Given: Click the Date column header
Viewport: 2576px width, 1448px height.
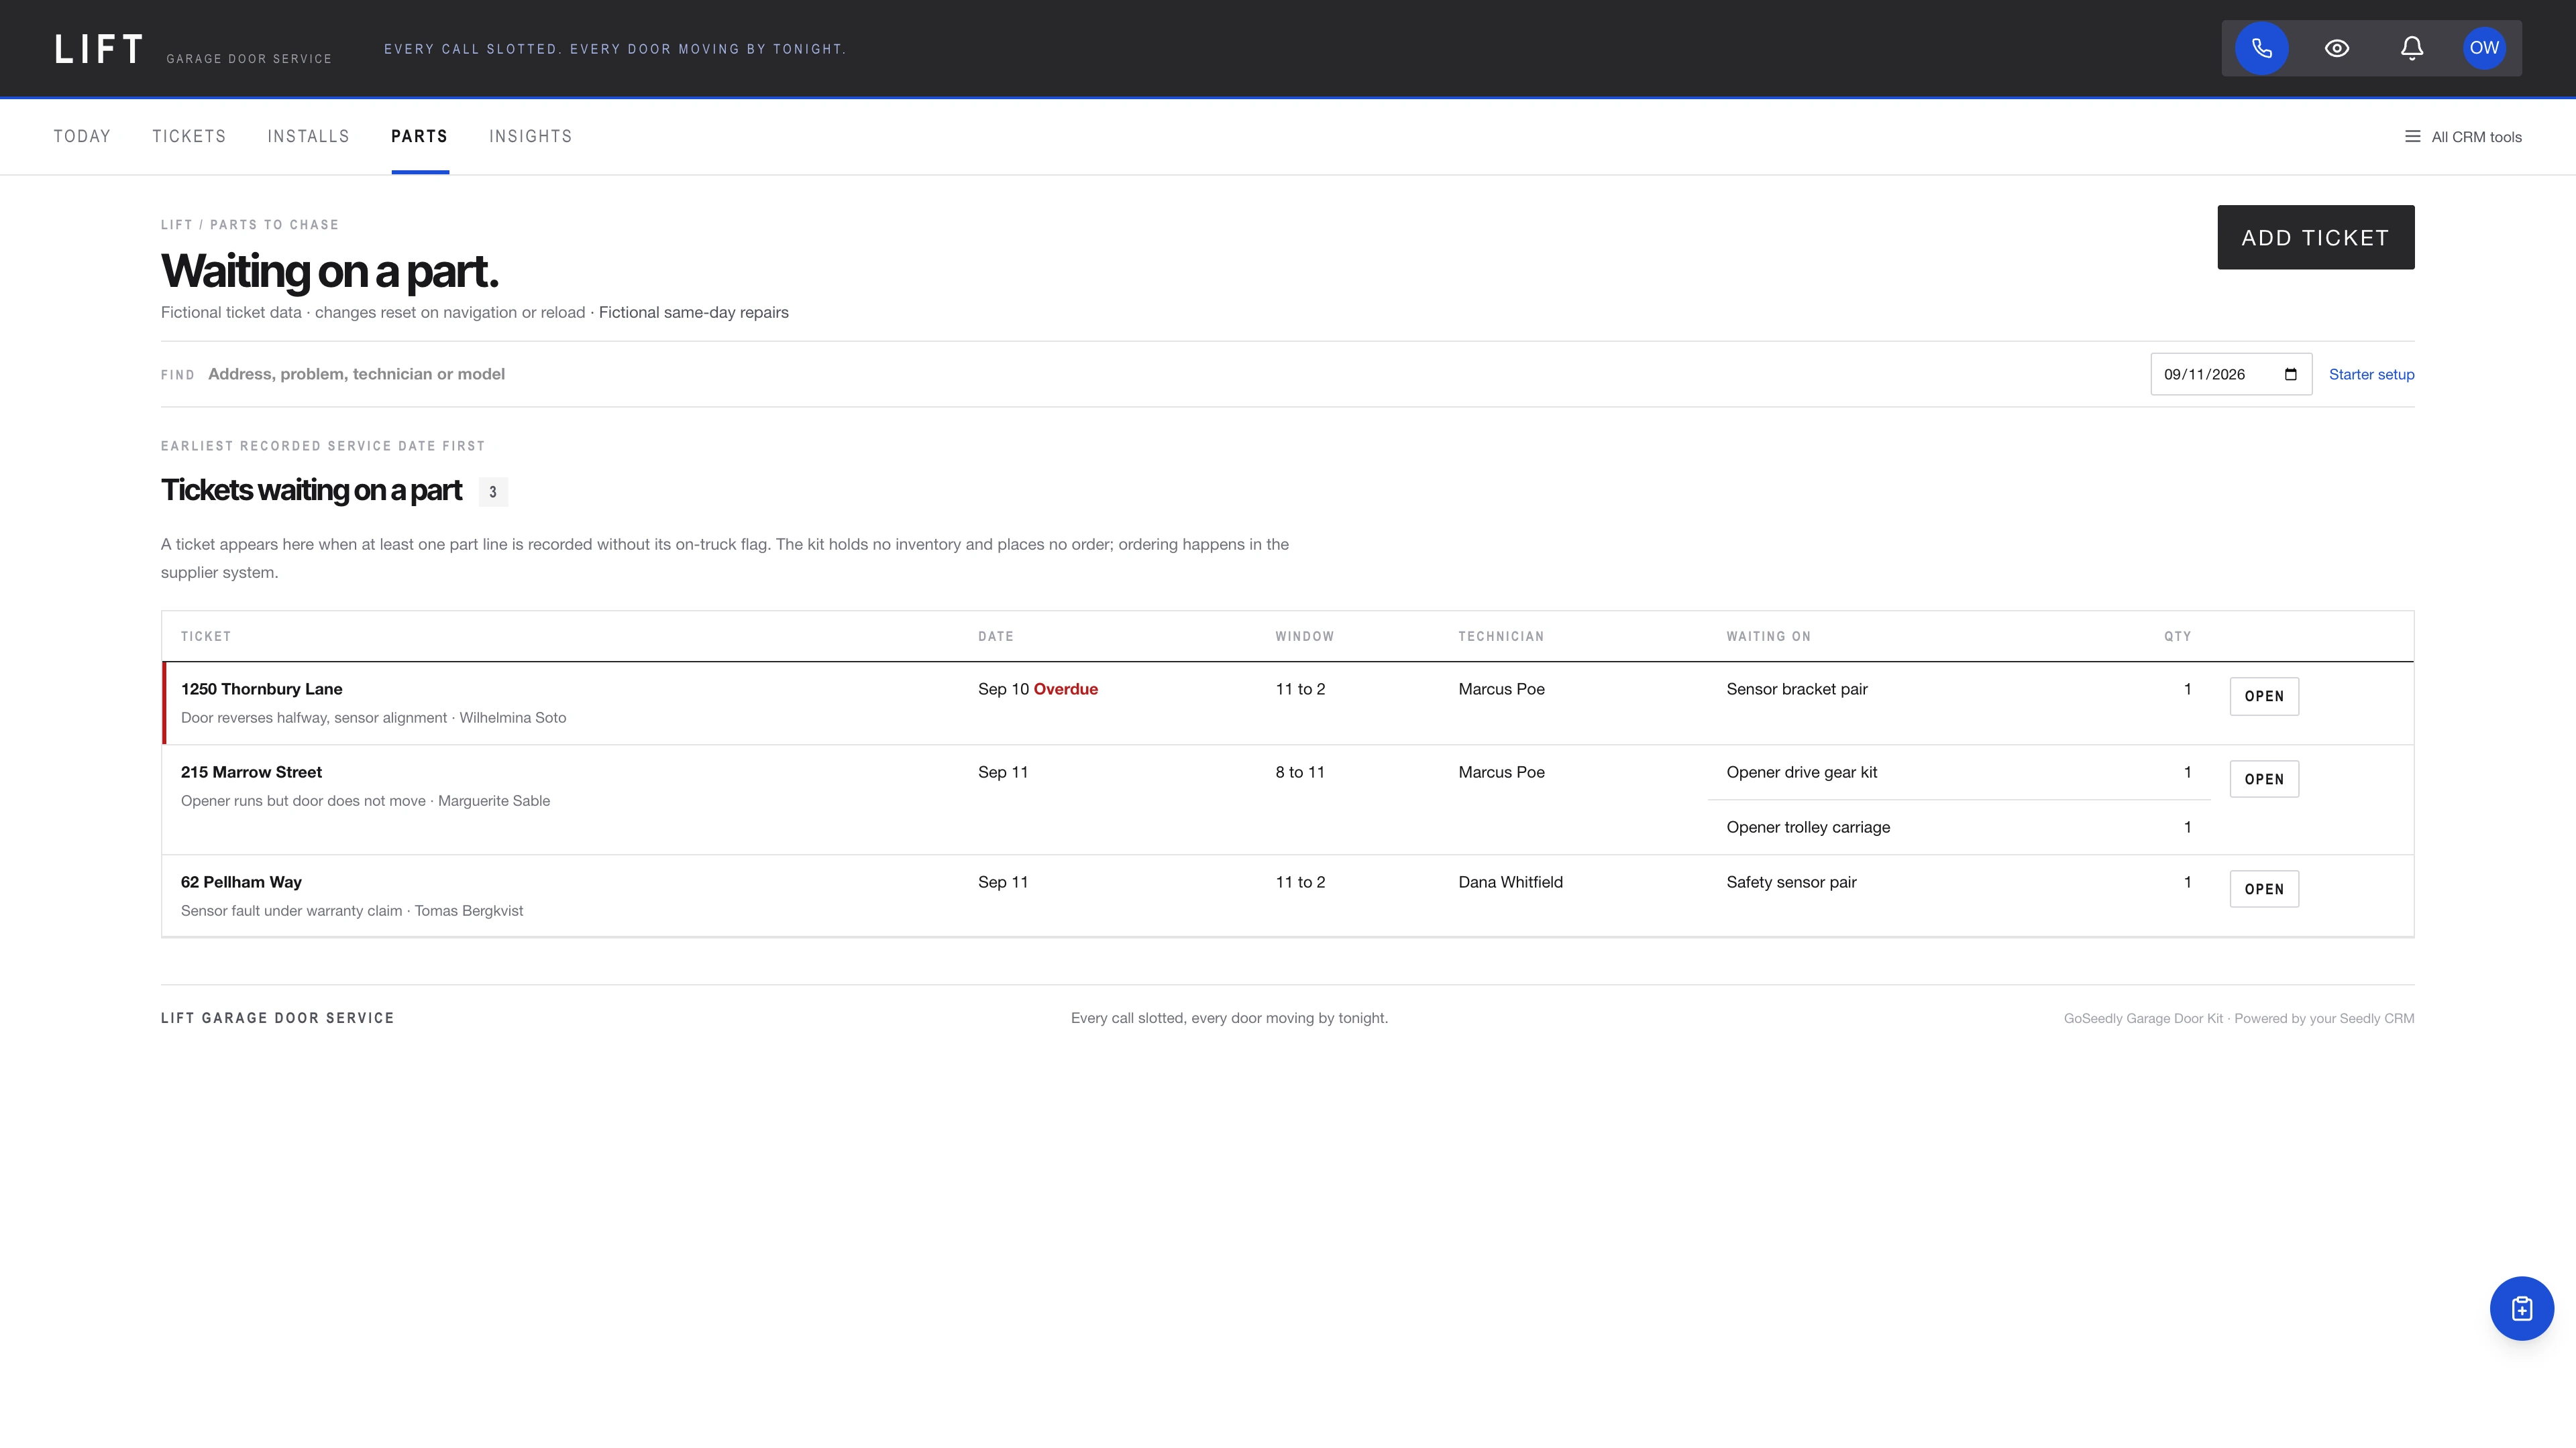Looking at the screenshot, I should (x=995, y=637).
